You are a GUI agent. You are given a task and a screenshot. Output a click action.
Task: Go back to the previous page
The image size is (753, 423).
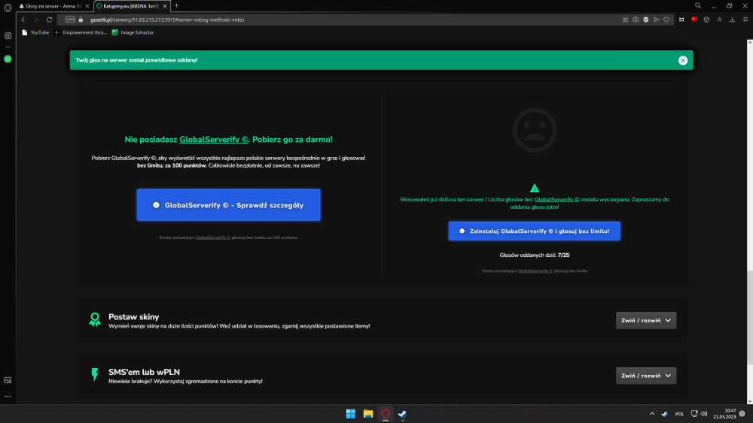click(x=23, y=20)
